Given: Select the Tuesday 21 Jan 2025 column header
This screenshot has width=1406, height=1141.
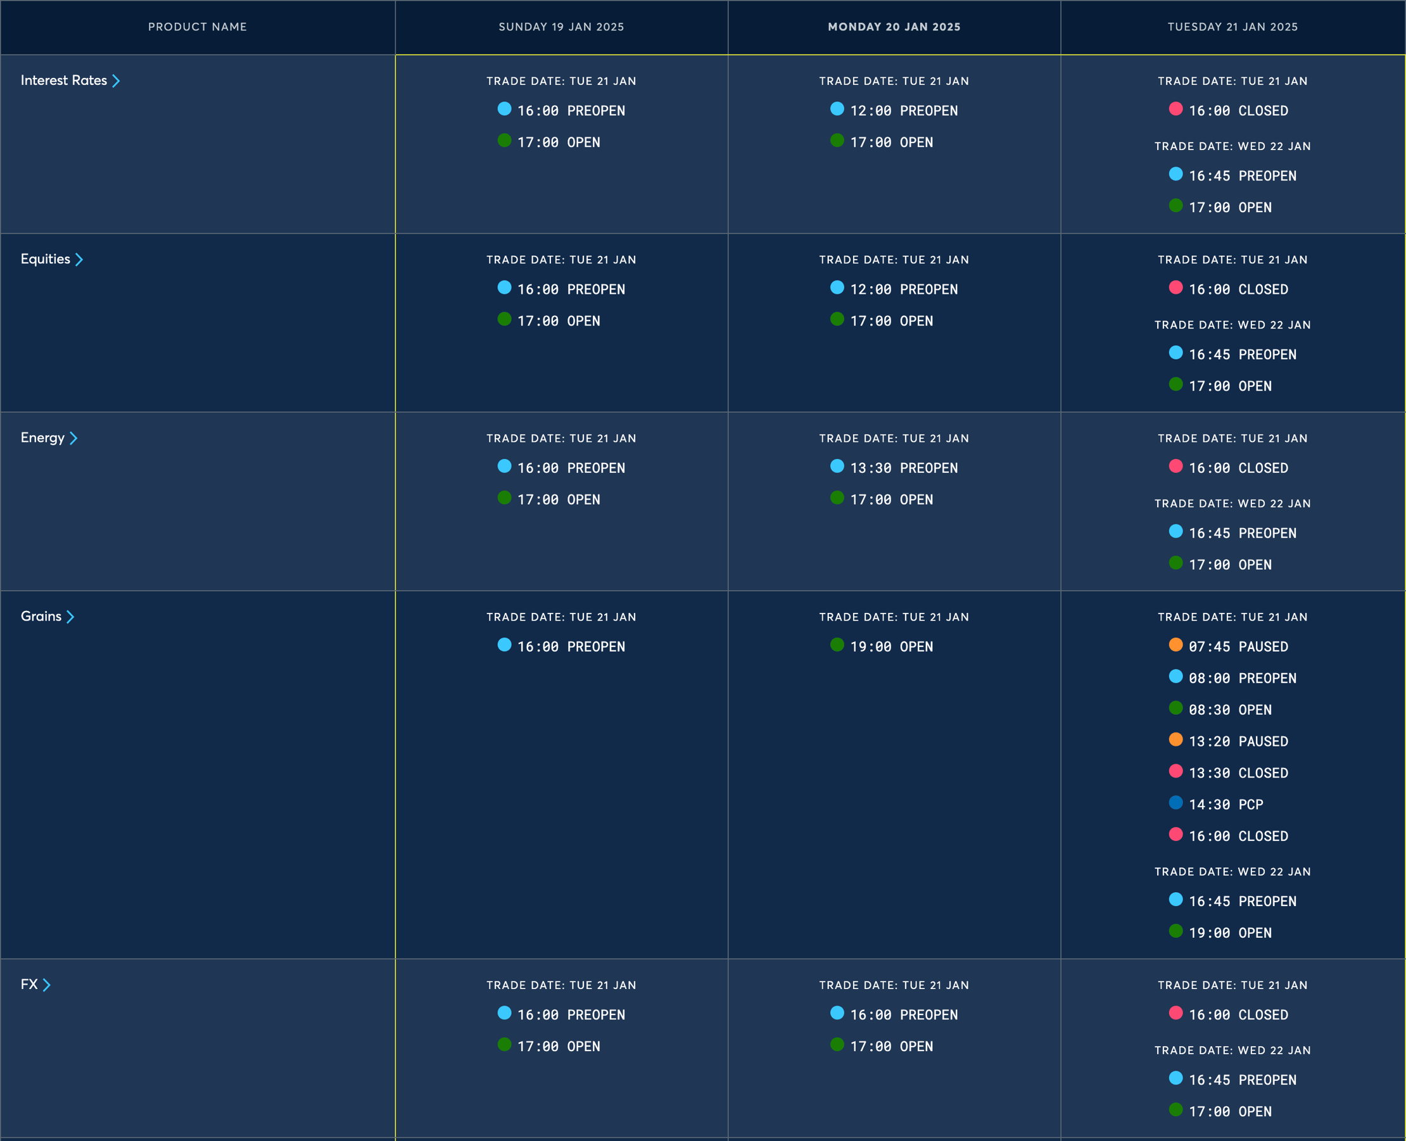Looking at the screenshot, I should (x=1232, y=27).
